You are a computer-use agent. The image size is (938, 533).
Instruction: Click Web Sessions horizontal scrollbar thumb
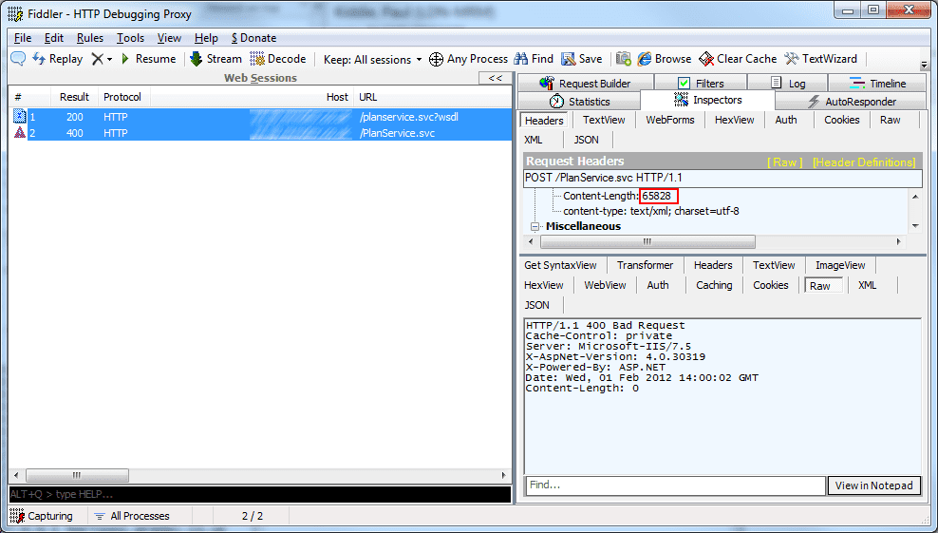tap(77, 475)
